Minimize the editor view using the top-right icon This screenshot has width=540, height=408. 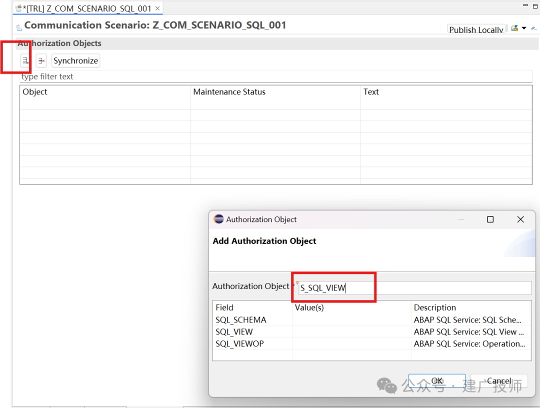[525, 5]
